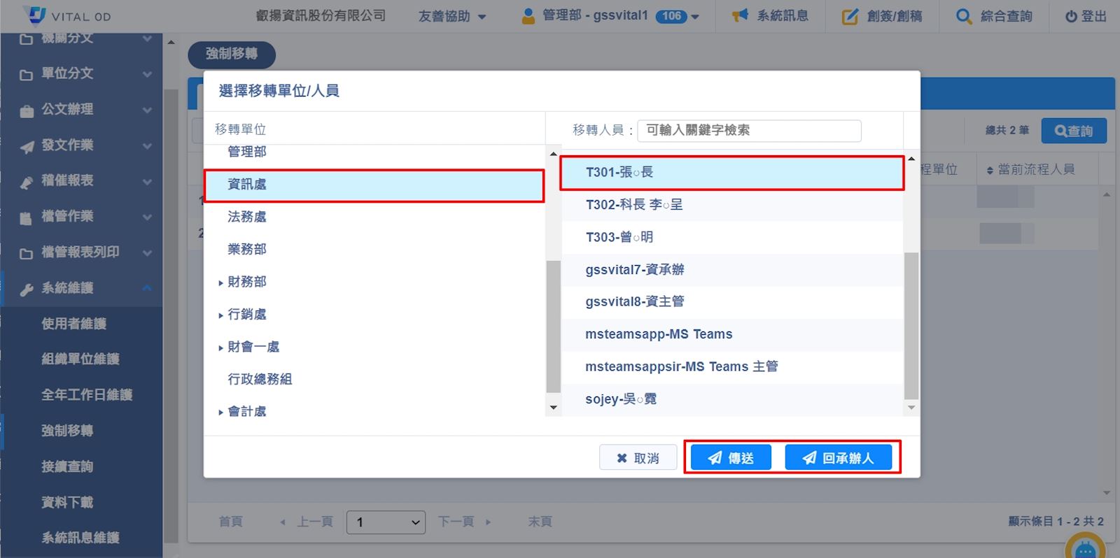
Task: Open the chatbot assistant icon
Action: [1084, 549]
